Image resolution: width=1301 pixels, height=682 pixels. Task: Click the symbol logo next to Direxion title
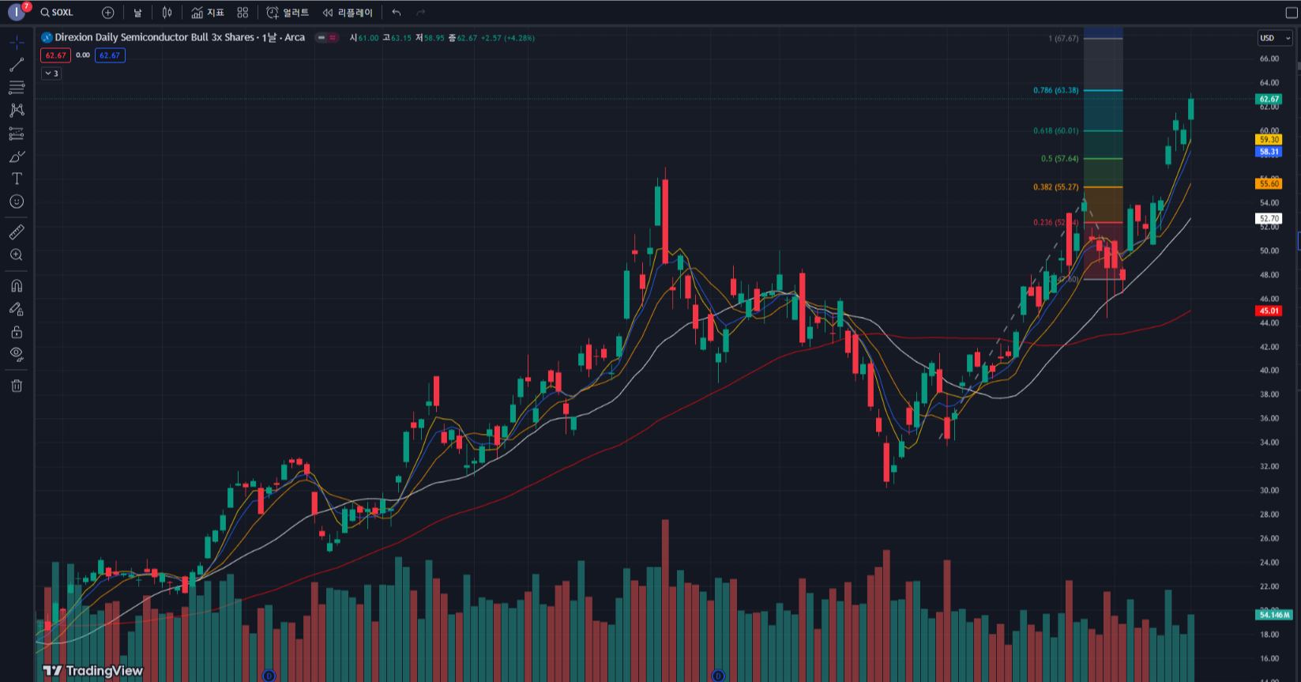[47, 37]
